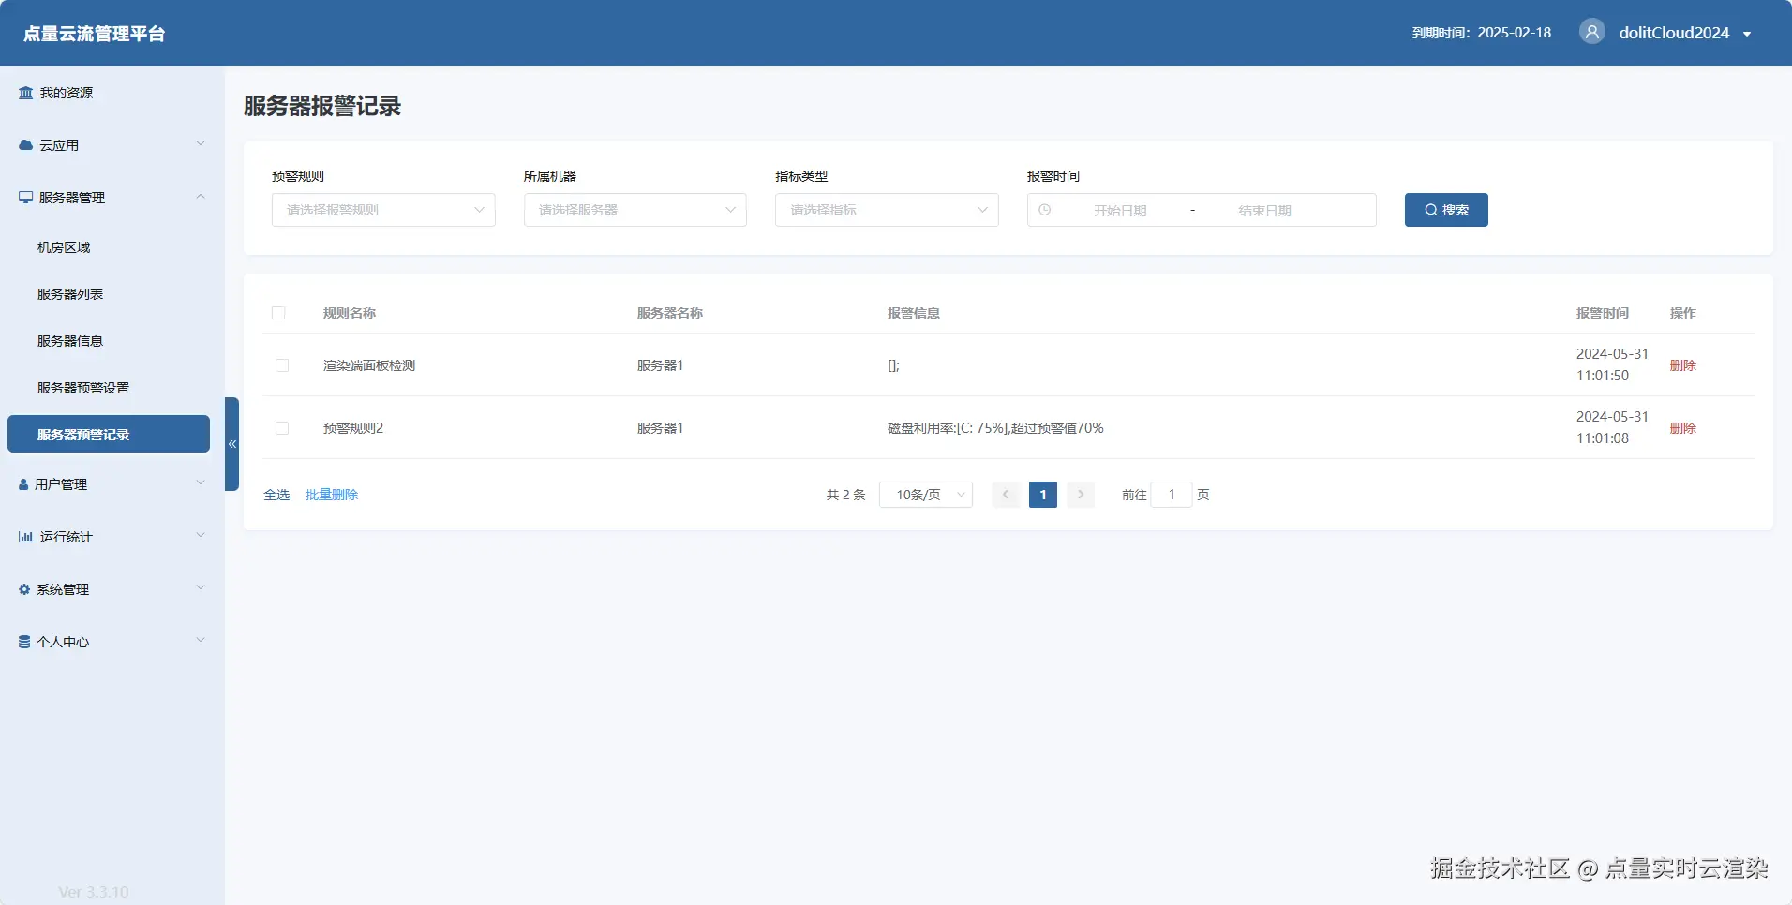This screenshot has width=1792, height=905.
Task: Click the 运行统计 bar chart icon
Action: coord(26,537)
